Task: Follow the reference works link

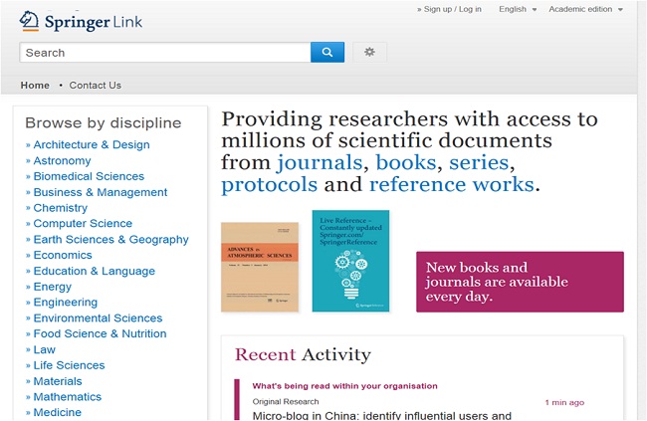Action: pos(452,184)
